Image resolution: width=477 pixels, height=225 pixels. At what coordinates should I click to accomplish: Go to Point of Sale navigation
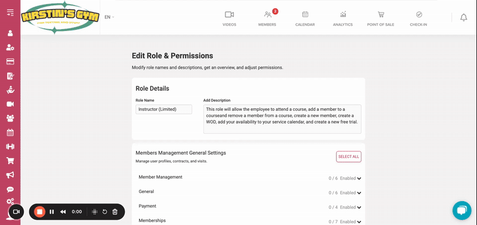pos(380,19)
